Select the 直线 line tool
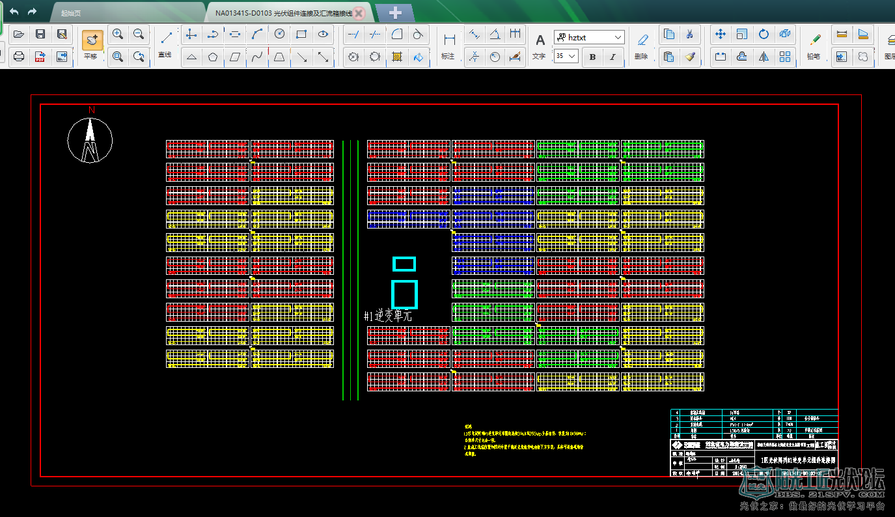The height and width of the screenshot is (517, 895). 166,44
